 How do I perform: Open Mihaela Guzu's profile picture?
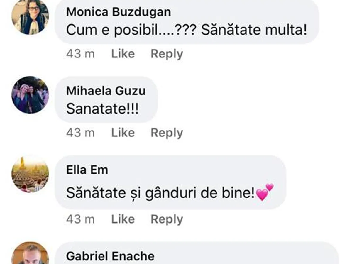coord(30,95)
